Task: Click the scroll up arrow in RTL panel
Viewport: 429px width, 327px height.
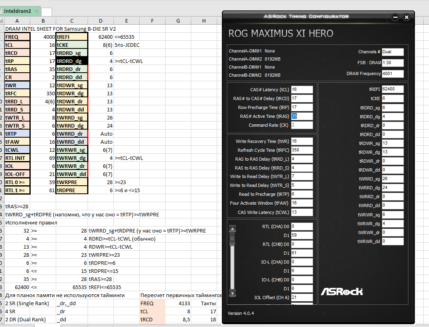Action: [x=232, y=228]
